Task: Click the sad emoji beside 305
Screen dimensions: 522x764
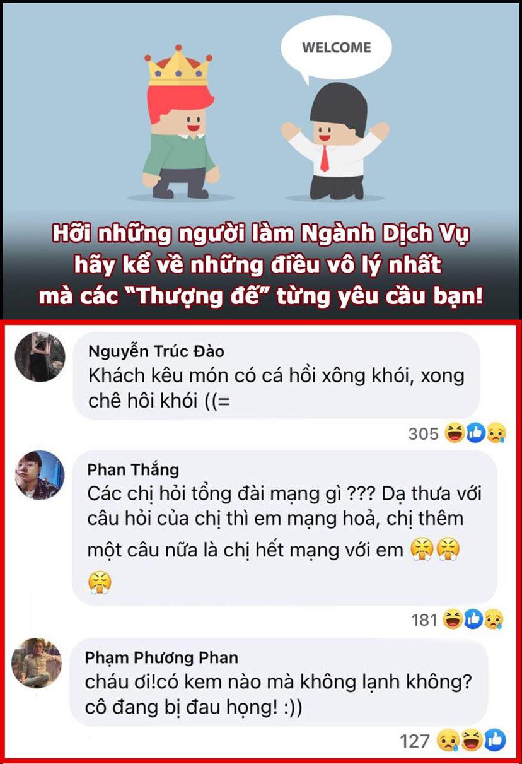Action: 495,433
